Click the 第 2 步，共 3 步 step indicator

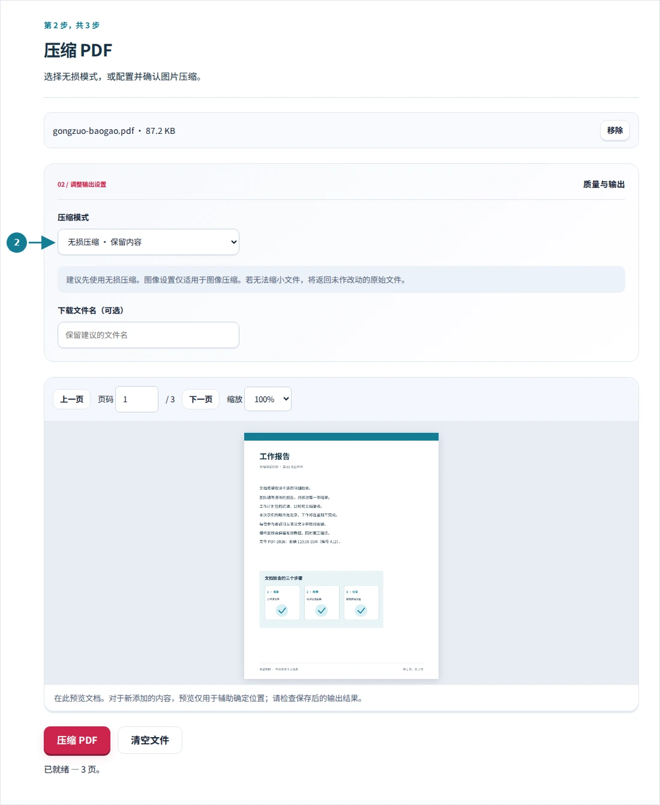click(71, 25)
